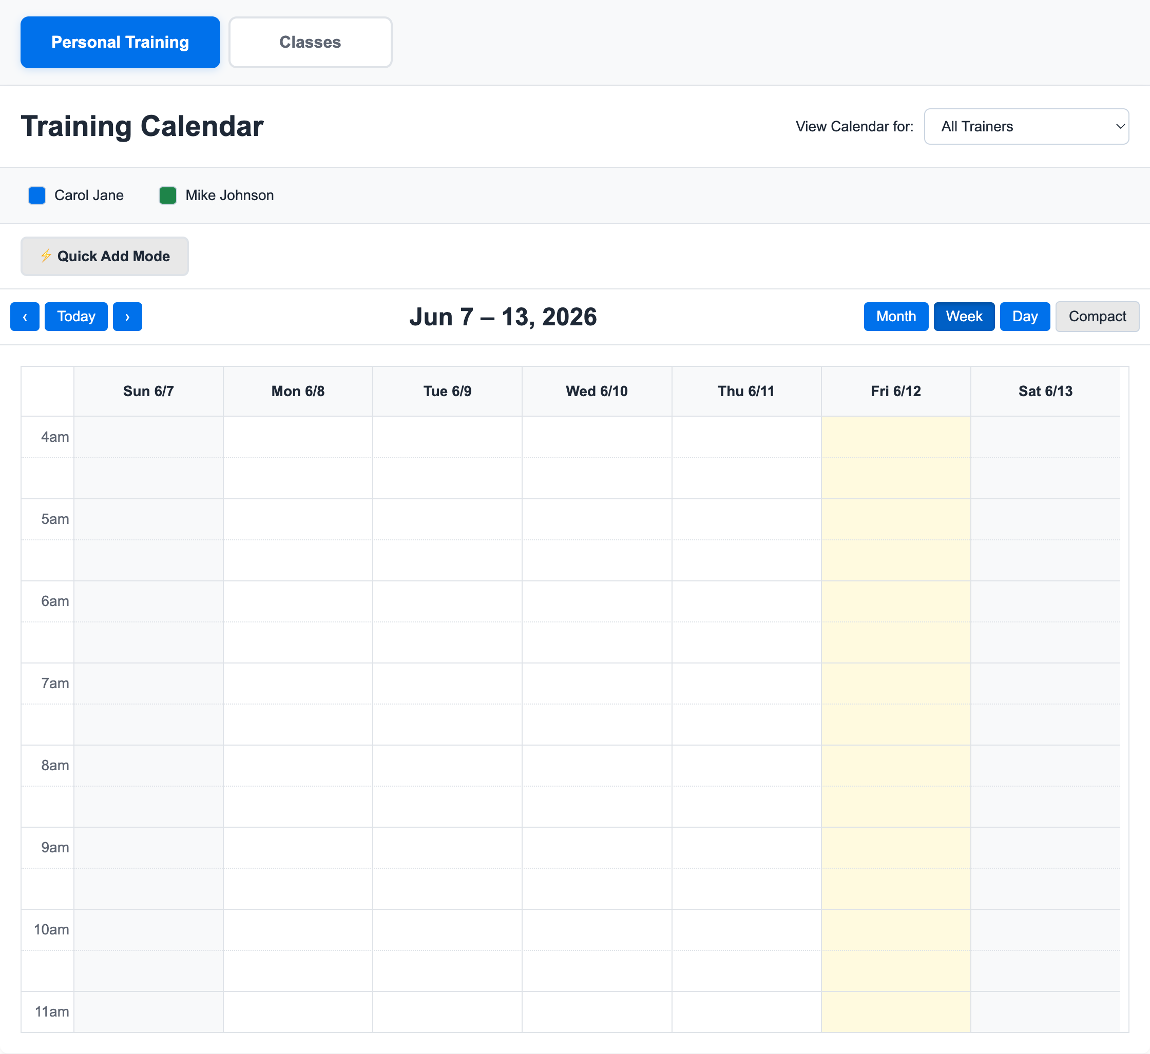Select the Friday 6/12 9am time slot
Image resolution: width=1150 pixels, height=1054 pixels.
[x=896, y=848]
